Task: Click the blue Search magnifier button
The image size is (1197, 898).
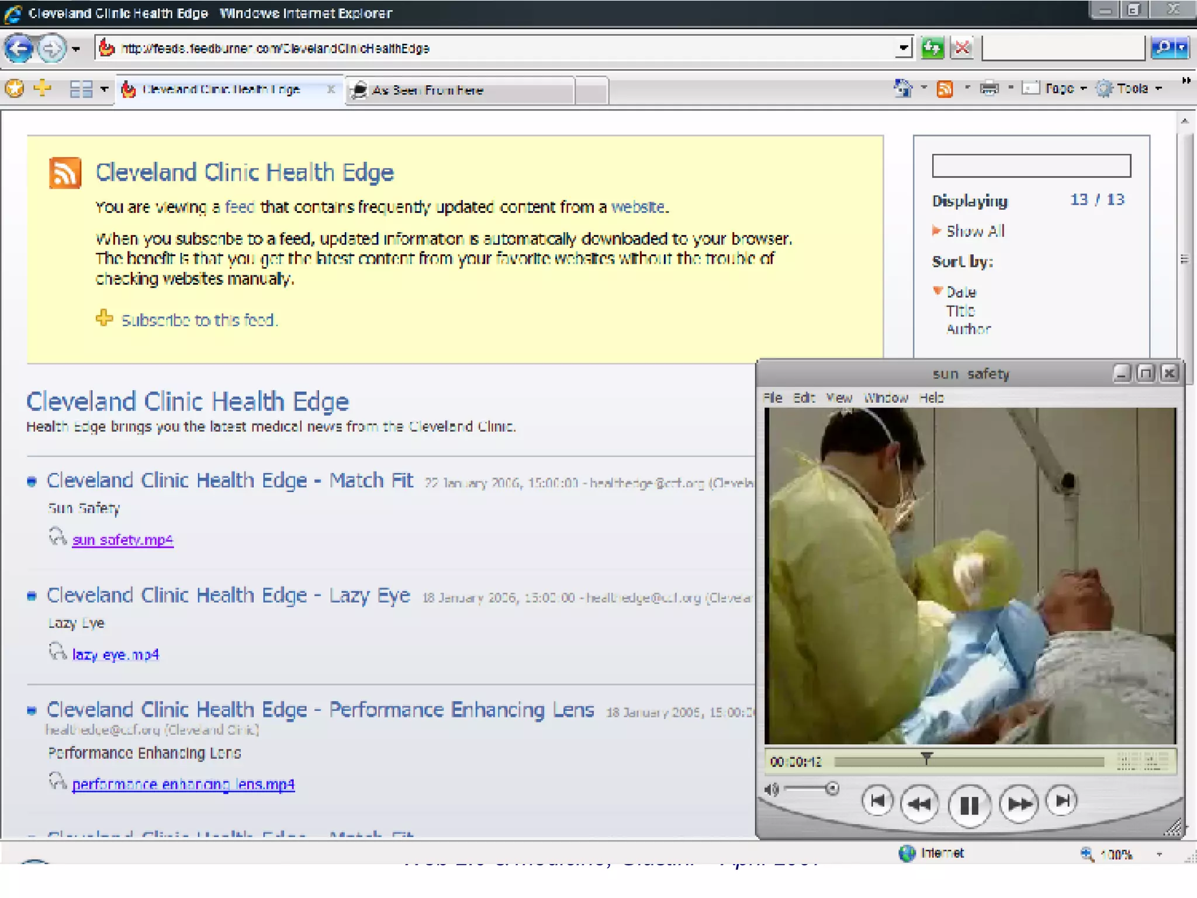Action: 1164,48
